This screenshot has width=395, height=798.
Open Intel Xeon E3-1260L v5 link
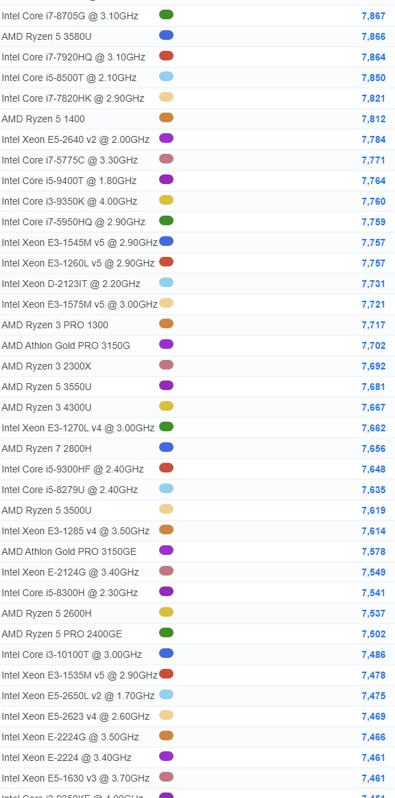(77, 263)
